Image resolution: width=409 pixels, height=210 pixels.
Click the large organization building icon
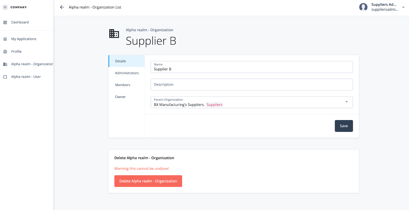point(114,34)
